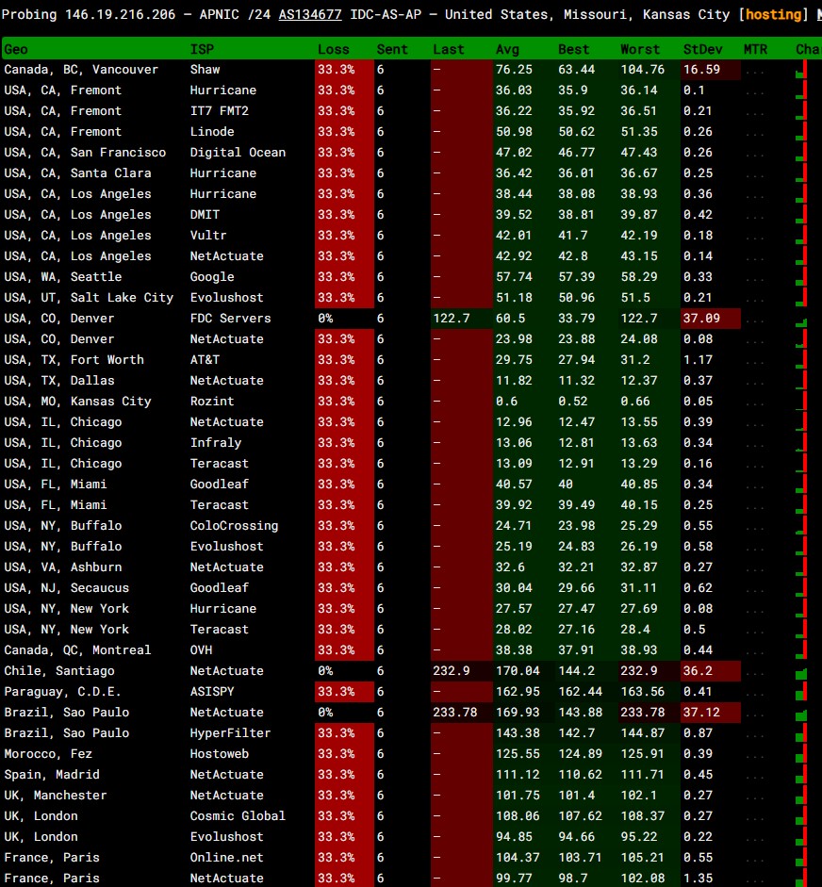Select the StDev value 16.59
822x887 pixels.
701,70
